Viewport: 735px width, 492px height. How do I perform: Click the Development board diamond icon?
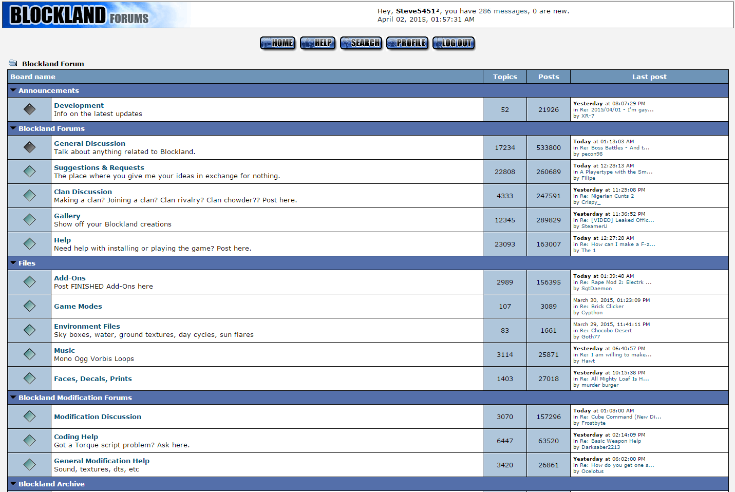(x=29, y=109)
